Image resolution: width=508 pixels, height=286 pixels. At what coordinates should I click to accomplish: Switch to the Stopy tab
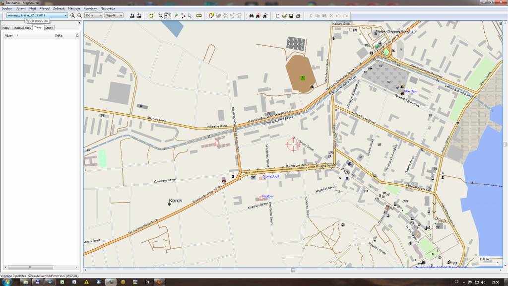[x=49, y=28]
